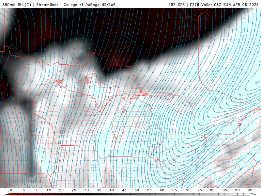Click the "0" colorbar scale label

point(11,190)
